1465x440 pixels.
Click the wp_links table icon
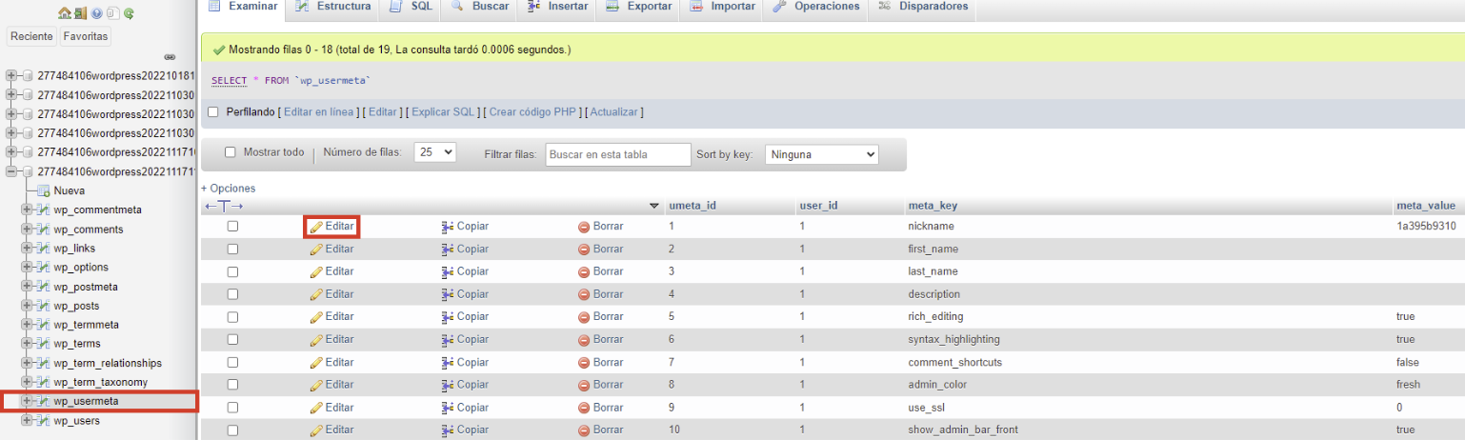[x=43, y=249]
